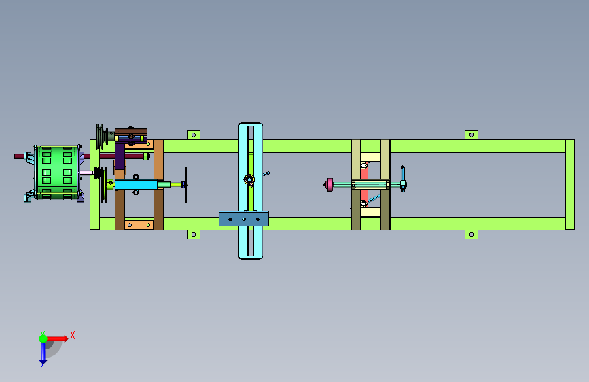
Task: Select the purple vertical block near the pulley
Action: pos(120,156)
